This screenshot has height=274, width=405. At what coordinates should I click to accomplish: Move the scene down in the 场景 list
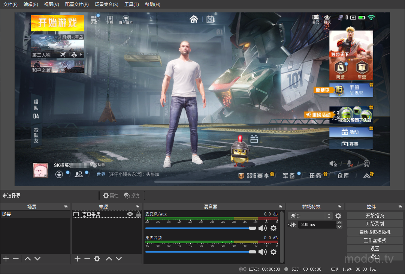click(x=37, y=259)
